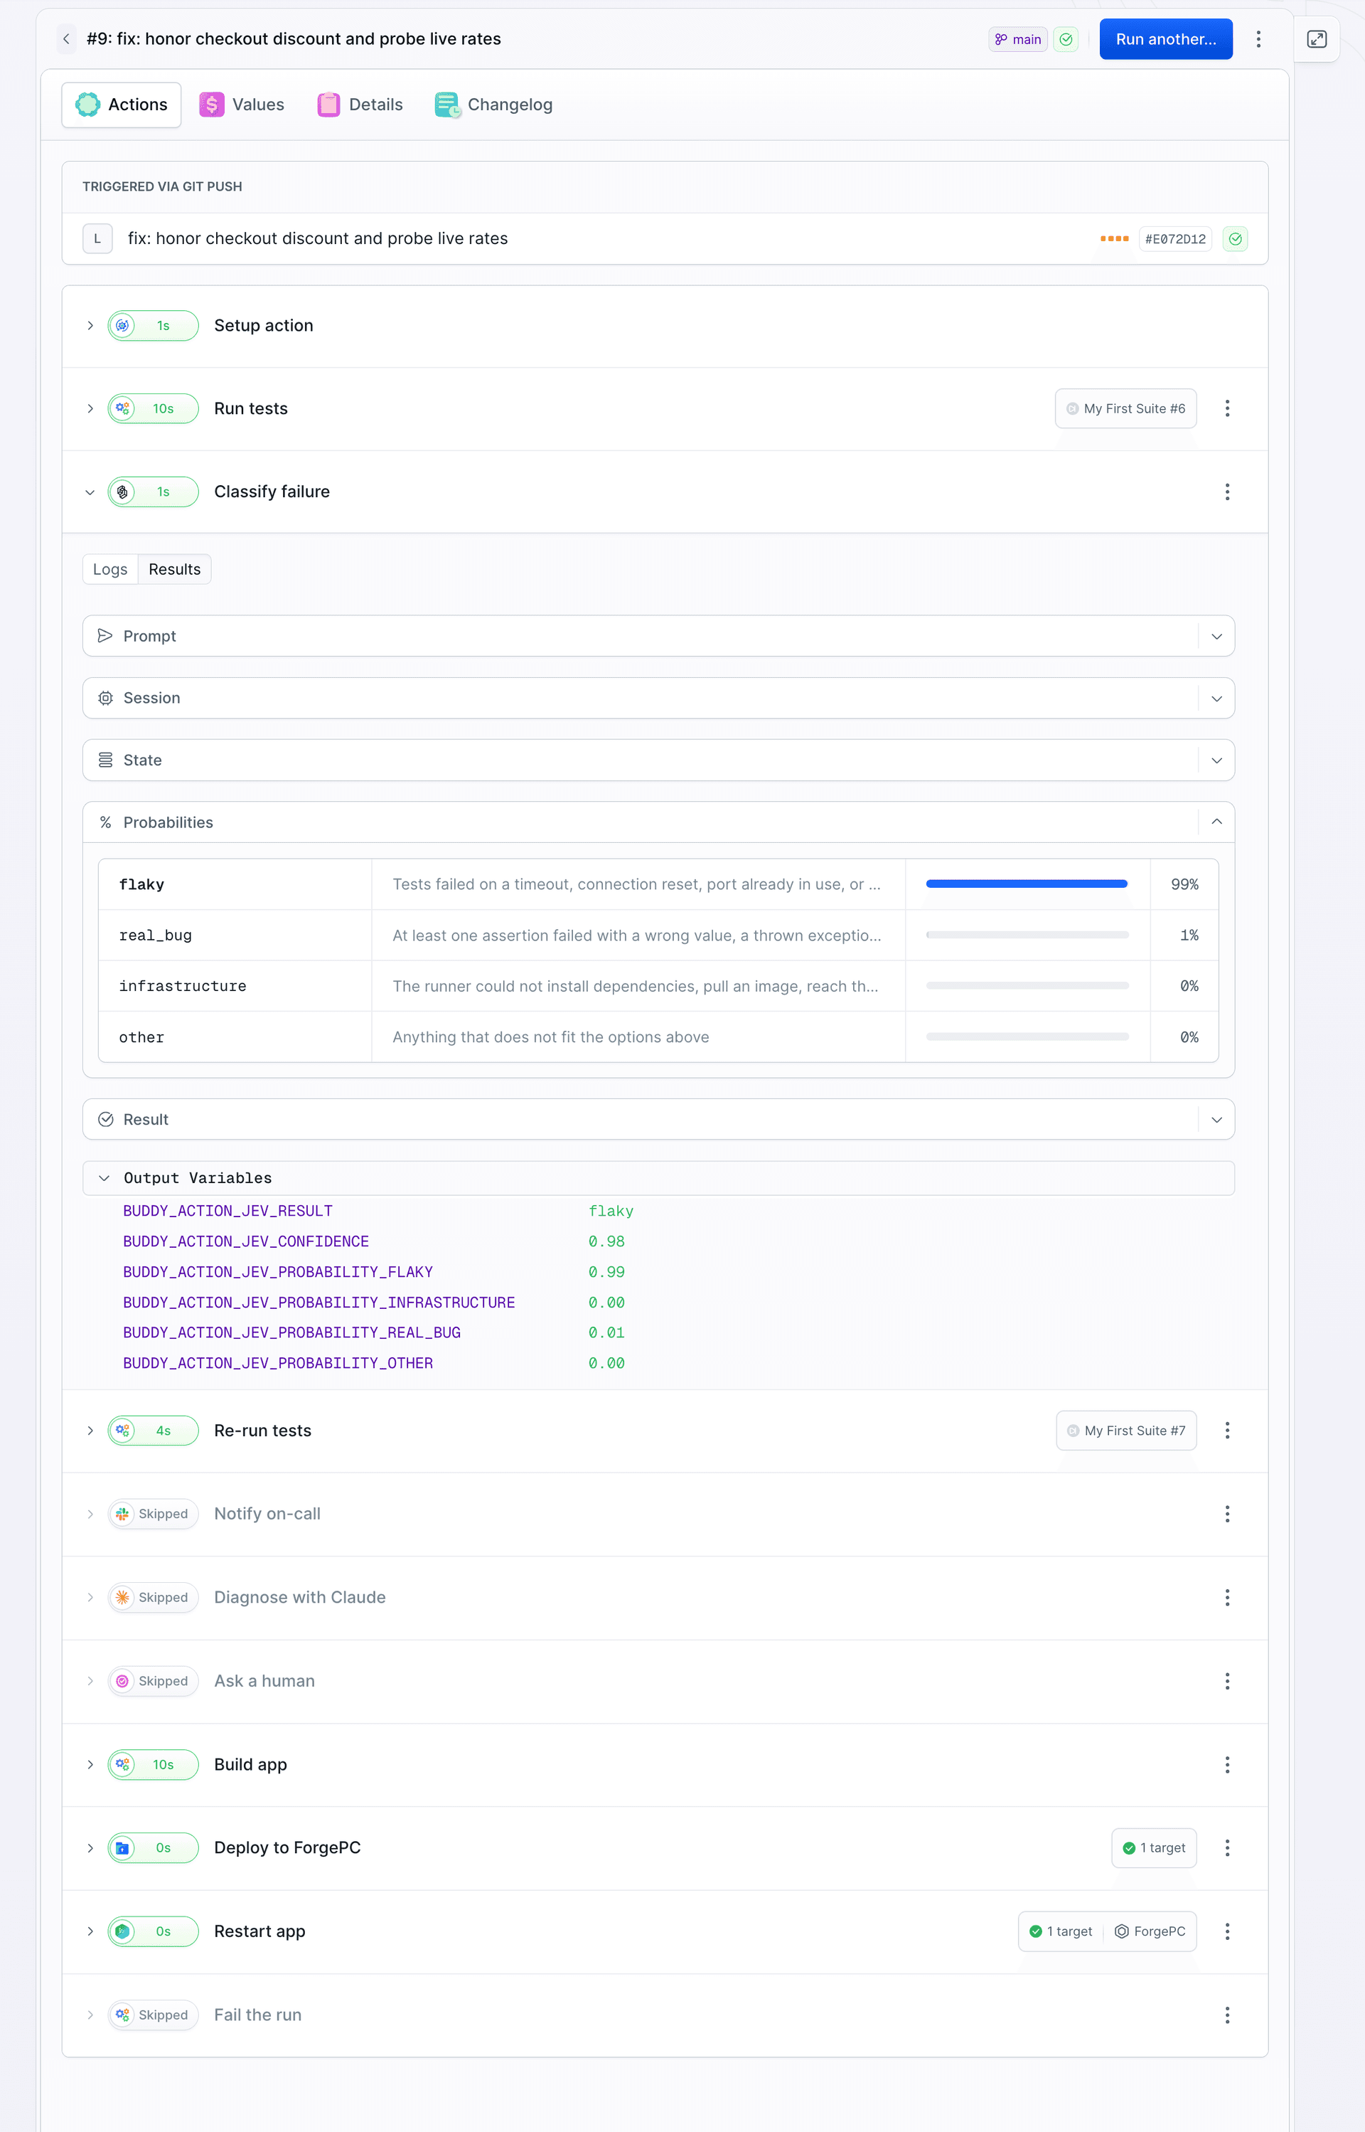The width and height of the screenshot is (1365, 2132).
Task: Expand the Prompt section
Action: (658, 636)
